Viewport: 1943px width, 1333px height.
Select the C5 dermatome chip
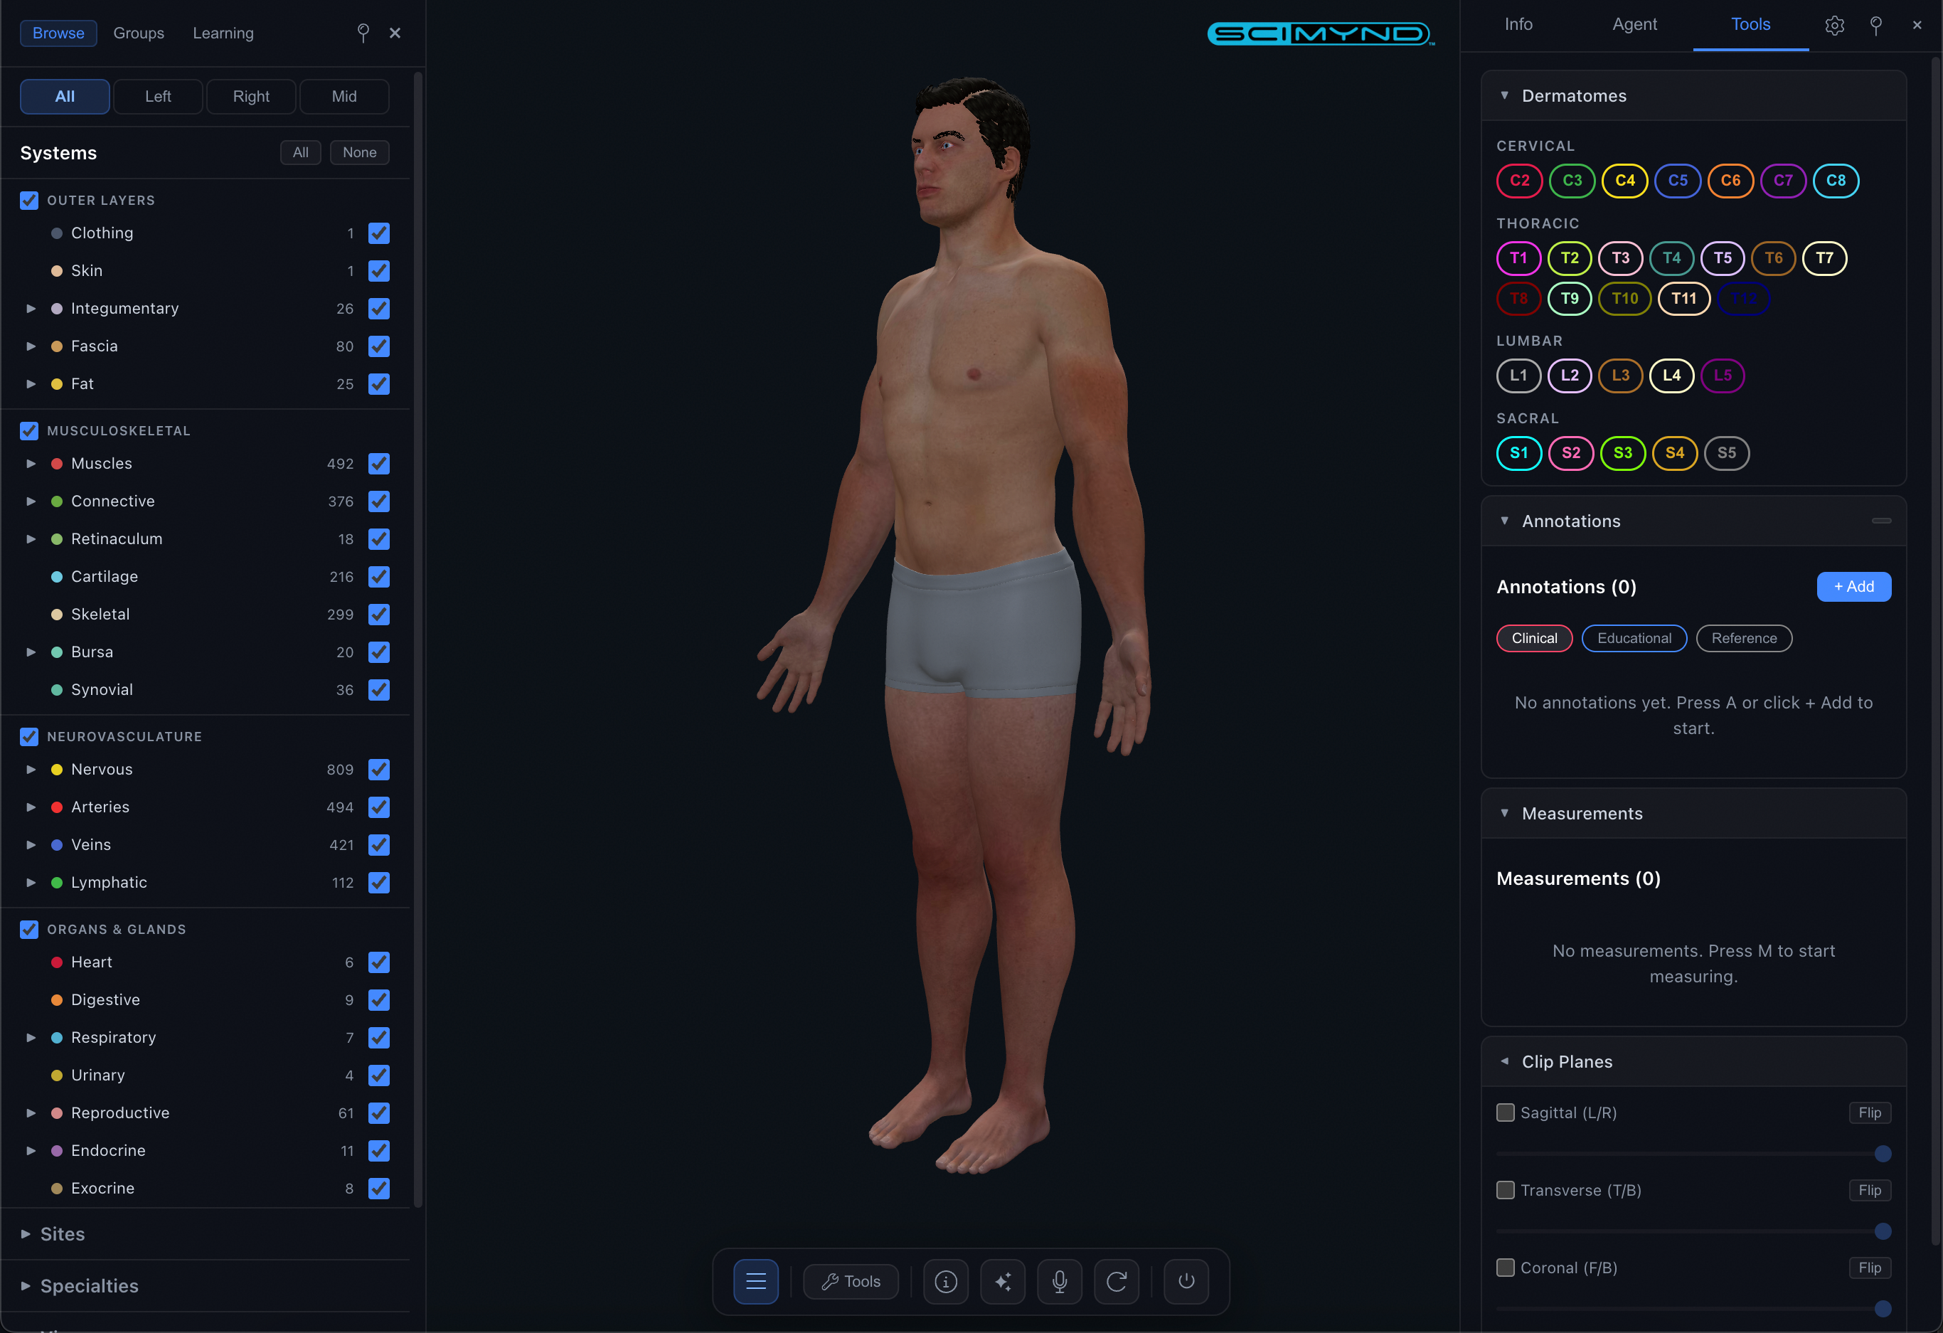pos(1678,181)
